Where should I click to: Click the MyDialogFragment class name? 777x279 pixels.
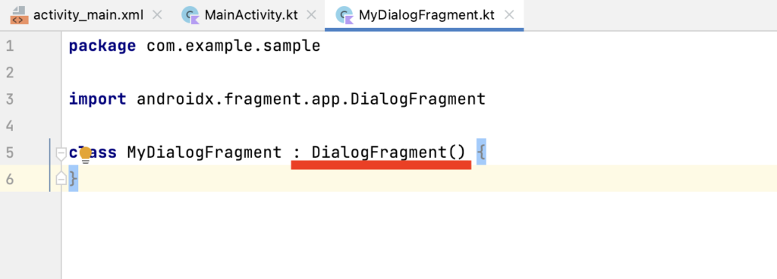pyautogui.click(x=204, y=152)
